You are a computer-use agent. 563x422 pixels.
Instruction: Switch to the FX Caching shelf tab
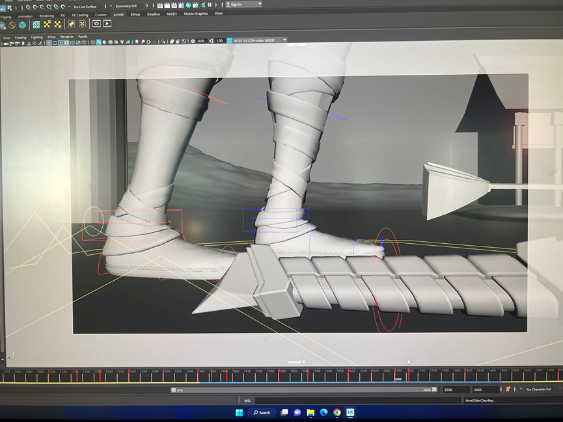tap(79, 15)
